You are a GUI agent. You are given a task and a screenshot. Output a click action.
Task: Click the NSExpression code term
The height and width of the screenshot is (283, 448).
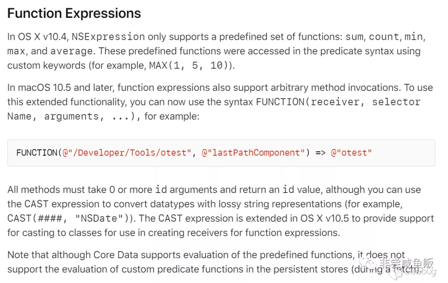[x=108, y=37]
